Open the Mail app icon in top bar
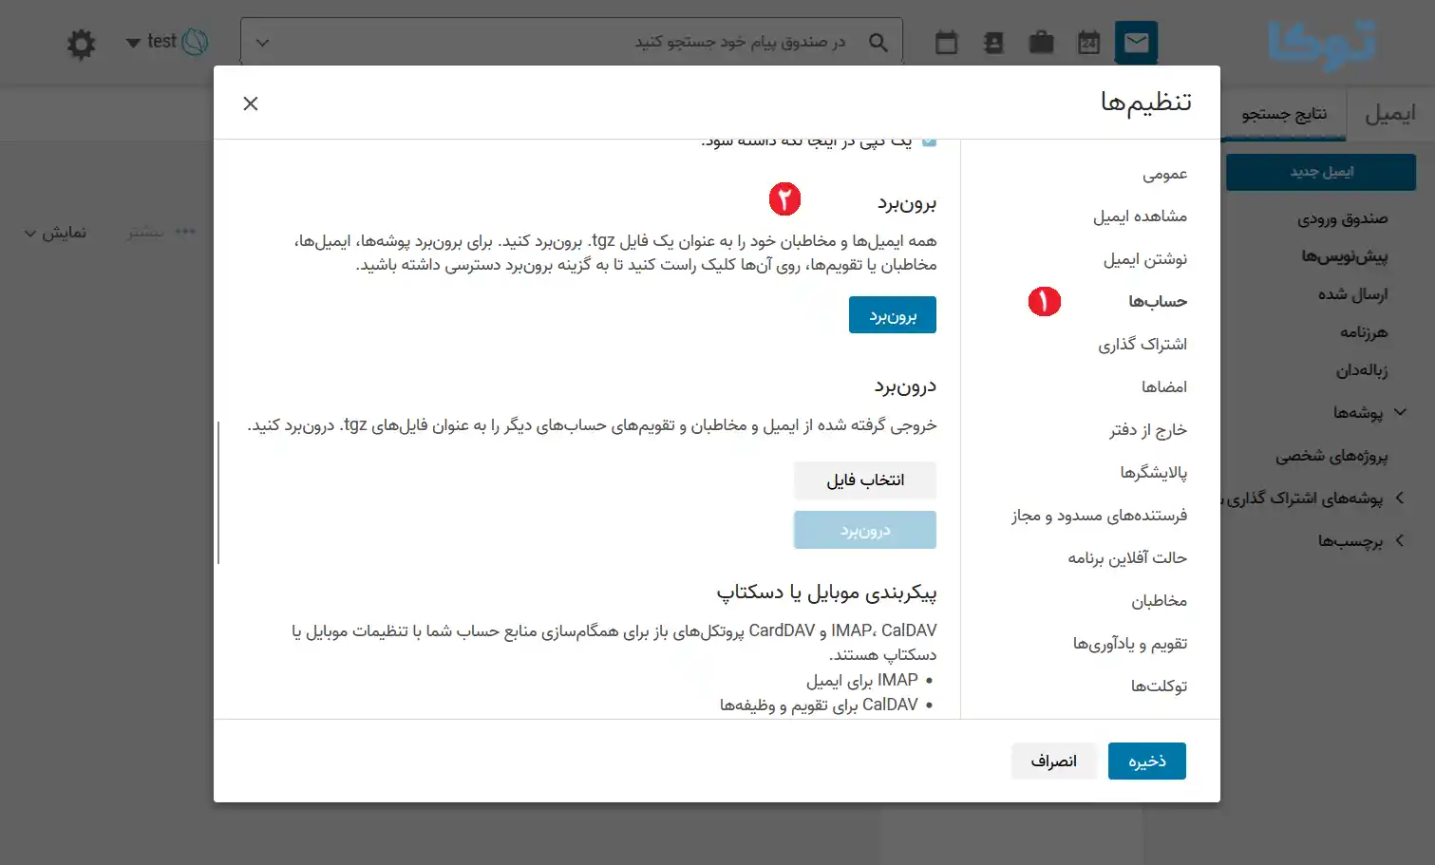 tap(1136, 43)
